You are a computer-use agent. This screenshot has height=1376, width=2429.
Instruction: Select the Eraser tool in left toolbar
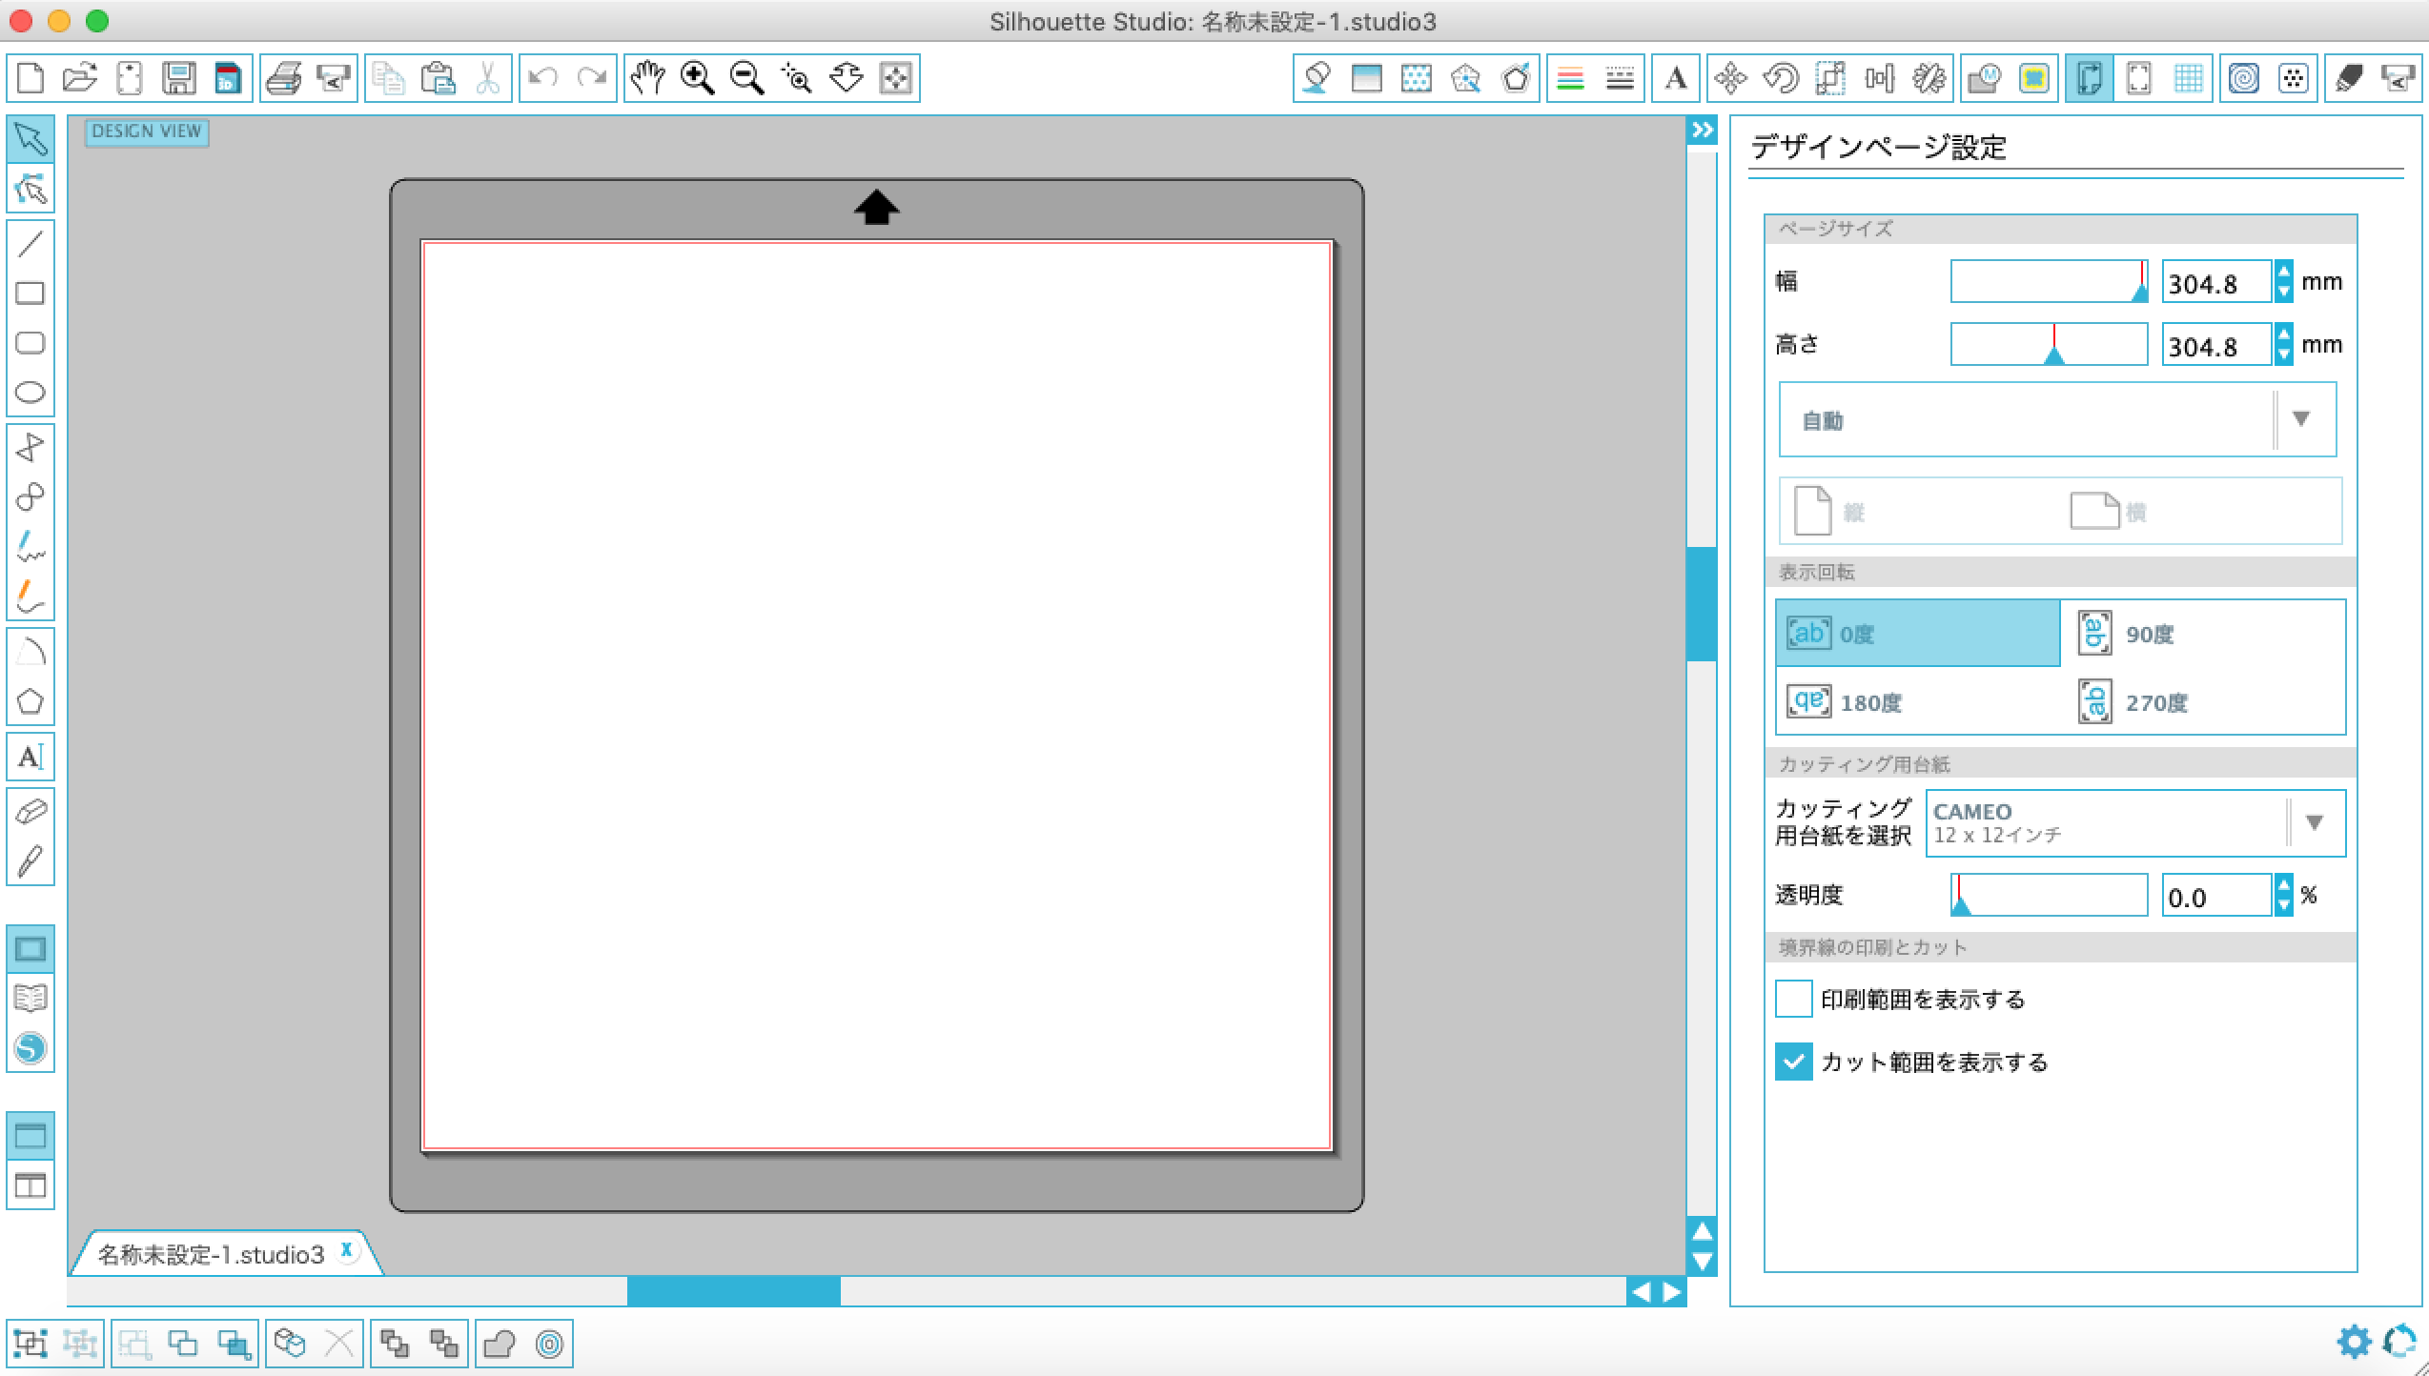(x=31, y=812)
